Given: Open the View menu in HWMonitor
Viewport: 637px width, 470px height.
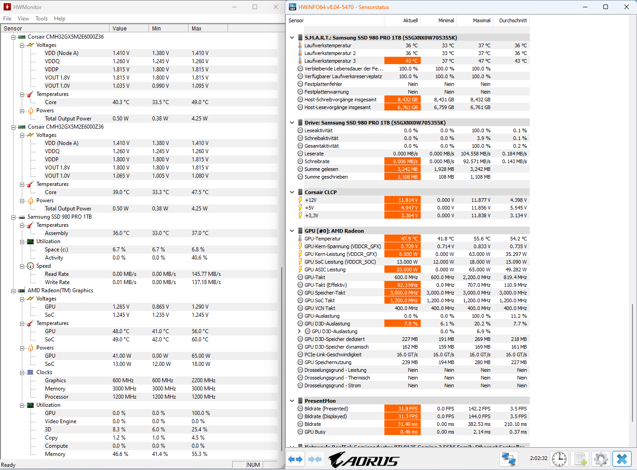Looking at the screenshot, I should pos(23,19).
